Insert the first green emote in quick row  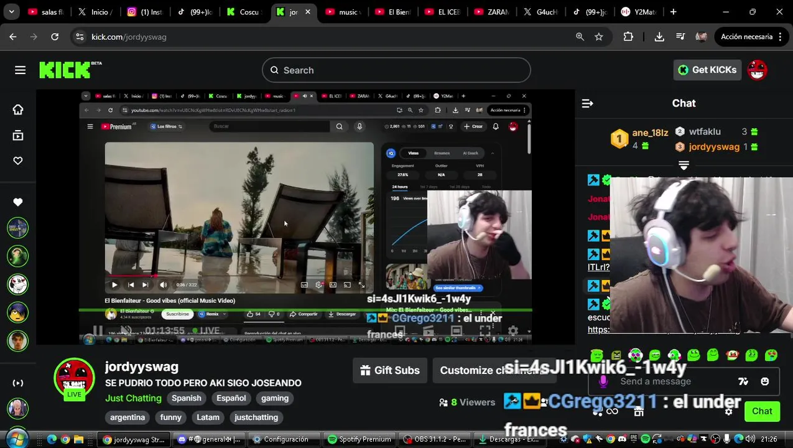tap(597, 355)
